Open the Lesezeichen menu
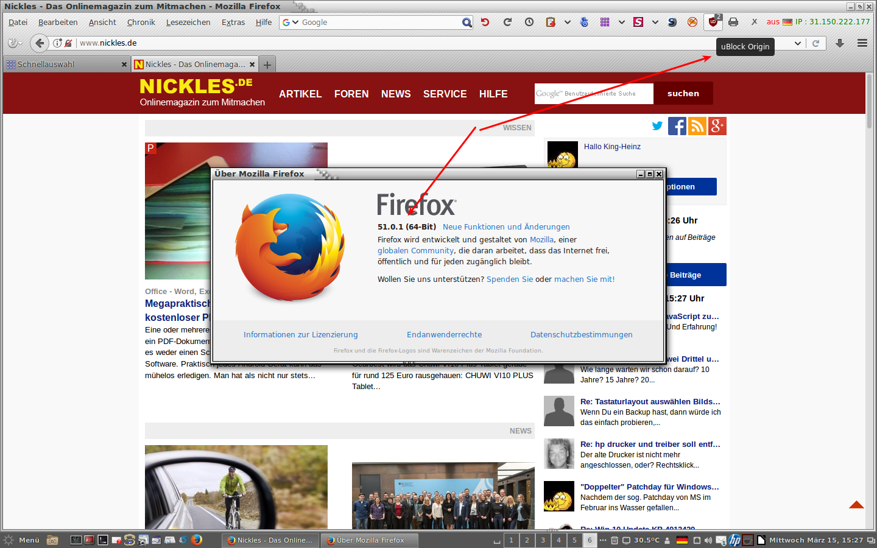 point(188,23)
